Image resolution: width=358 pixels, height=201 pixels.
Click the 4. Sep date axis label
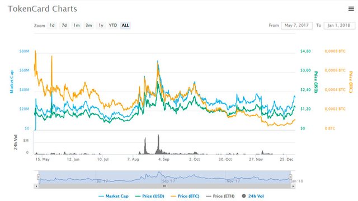pyautogui.click(x=164, y=159)
